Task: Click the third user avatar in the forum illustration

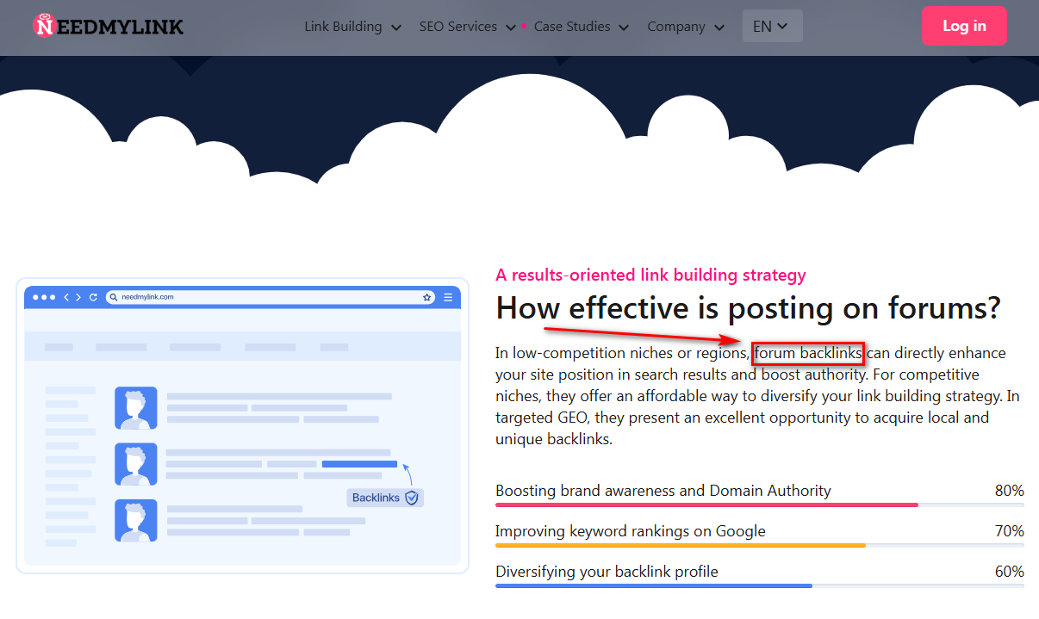Action: click(x=136, y=521)
